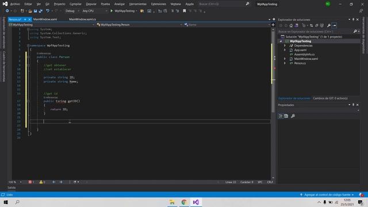Open the Compilar menu
Image resolution: width=368 pixels, height=207 pixels.
75,4
